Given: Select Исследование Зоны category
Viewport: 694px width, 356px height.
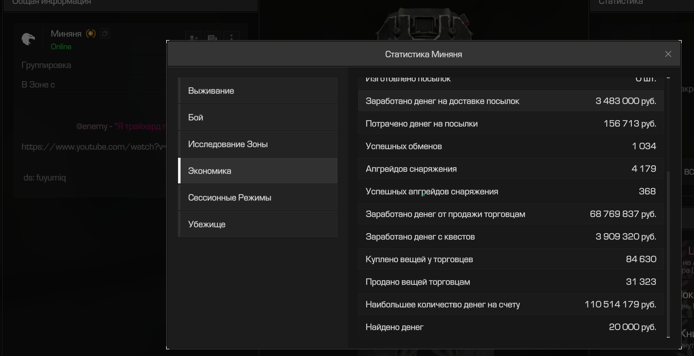Looking at the screenshot, I should (258, 144).
